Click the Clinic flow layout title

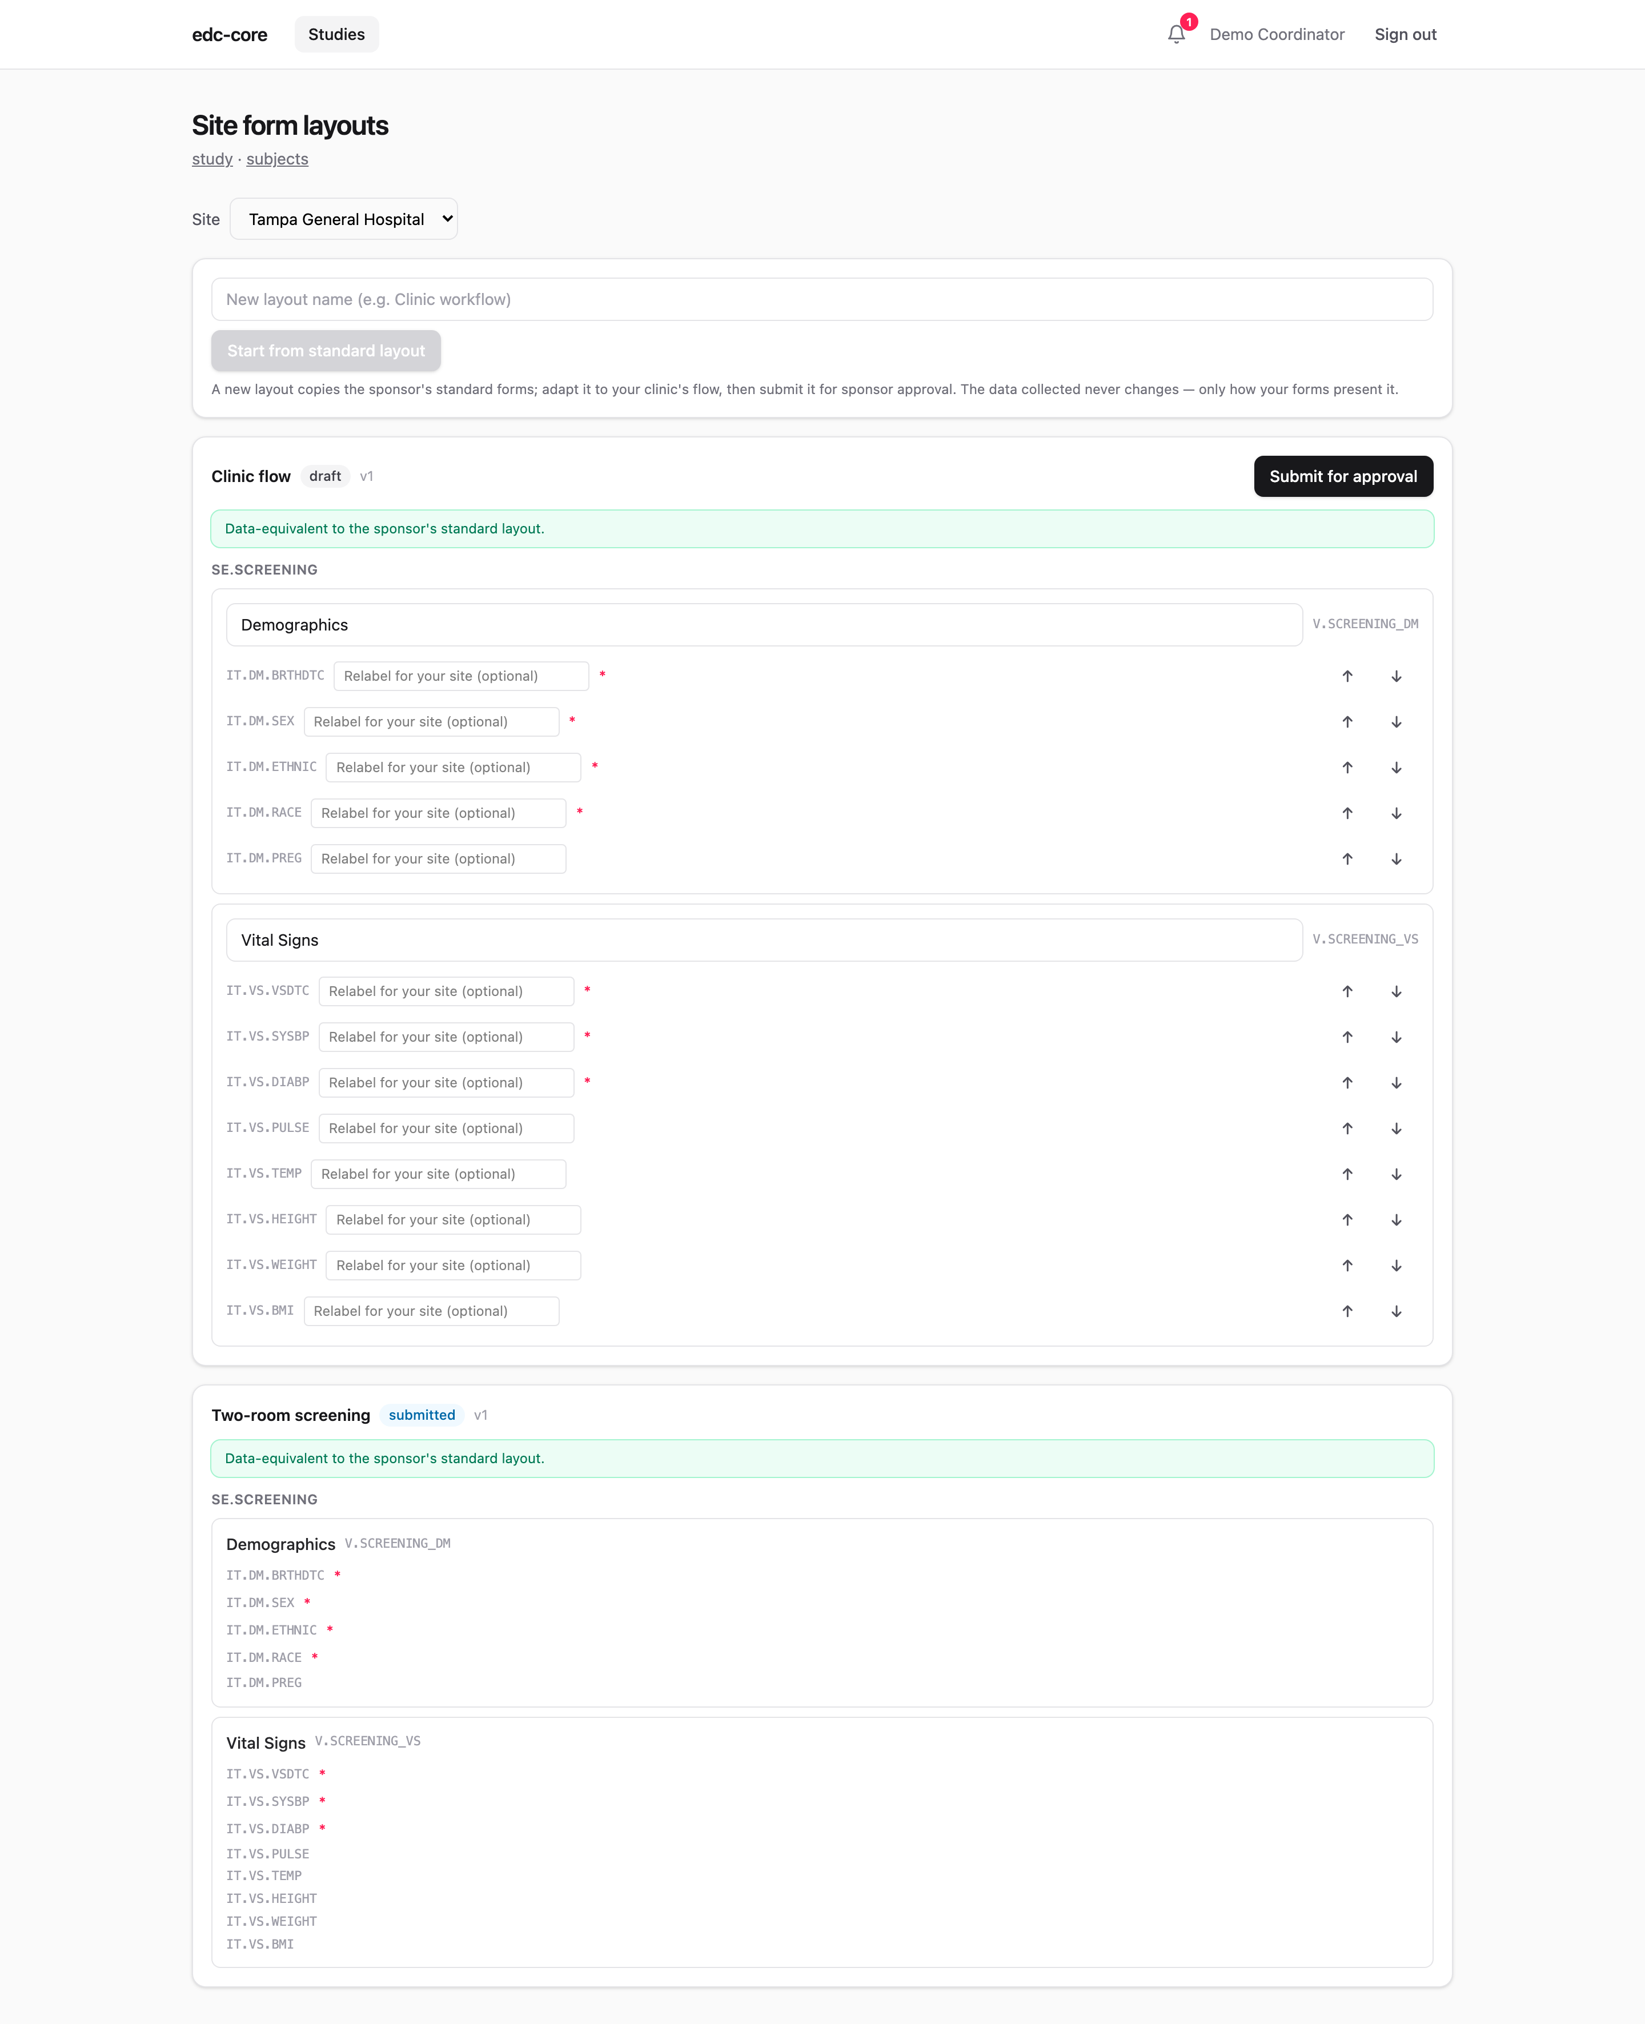click(251, 477)
